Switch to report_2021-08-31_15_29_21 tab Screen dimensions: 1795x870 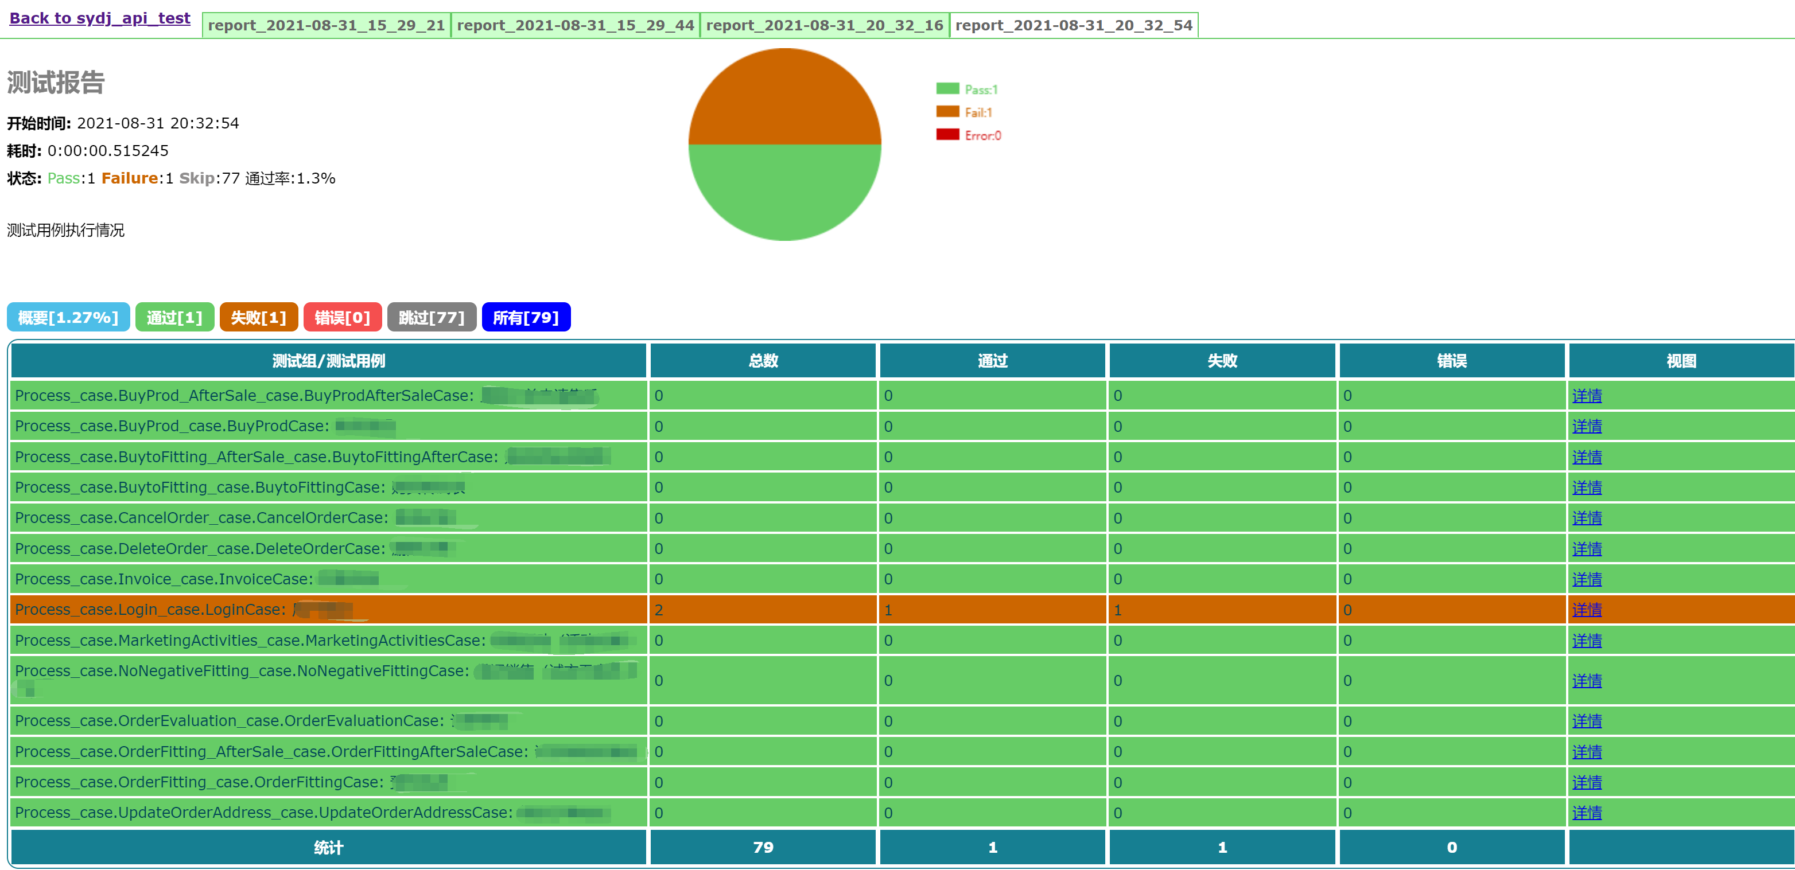point(326,26)
